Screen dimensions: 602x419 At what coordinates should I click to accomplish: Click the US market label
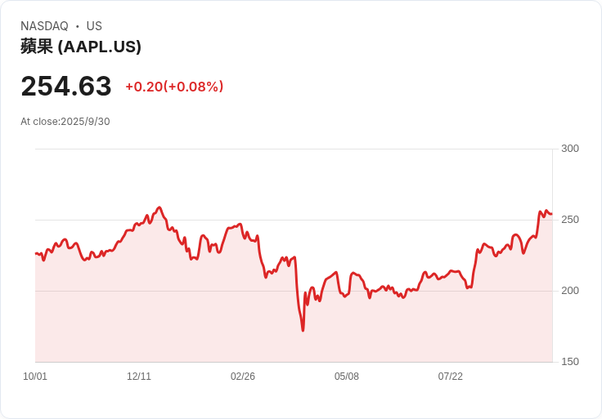click(94, 26)
